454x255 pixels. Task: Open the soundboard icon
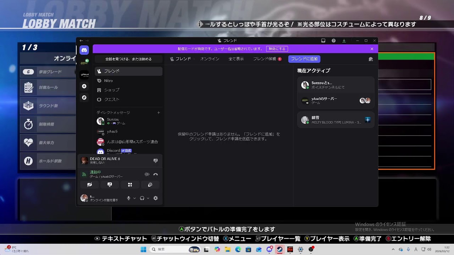coord(150,185)
